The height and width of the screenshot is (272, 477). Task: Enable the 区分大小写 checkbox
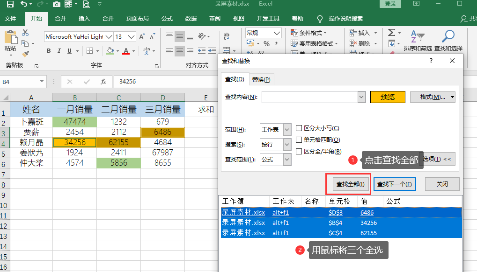pyautogui.click(x=299, y=128)
